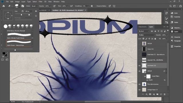Click the foreground color swatch
The image size is (183, 103).
point(4,54)
